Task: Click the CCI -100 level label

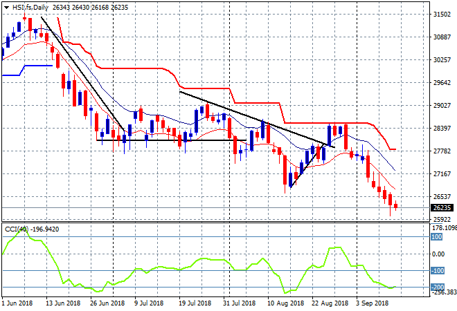Action: pyautogui.click(x=438, y=270)
